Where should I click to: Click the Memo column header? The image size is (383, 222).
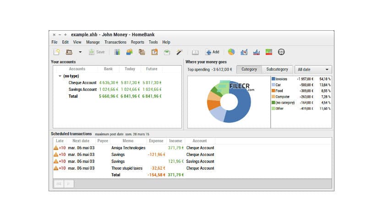click(x=128, y=141)
